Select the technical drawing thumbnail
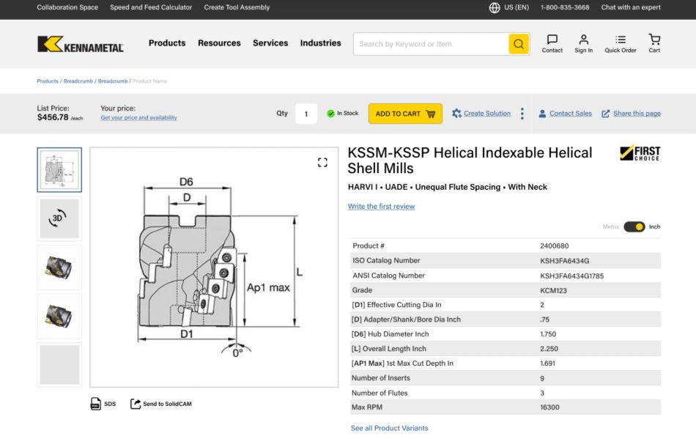696x439 pixels. pos(59,169)
